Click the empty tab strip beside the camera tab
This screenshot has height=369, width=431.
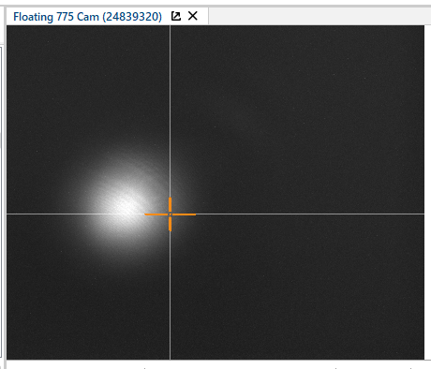tap(319, 16)
